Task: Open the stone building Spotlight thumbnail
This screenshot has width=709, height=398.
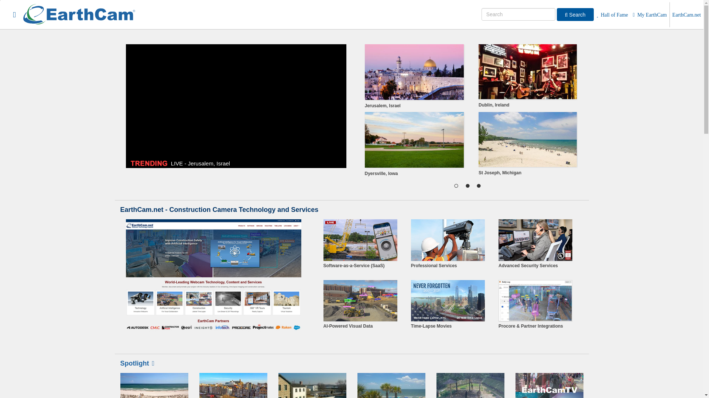Action: point(312,385)
